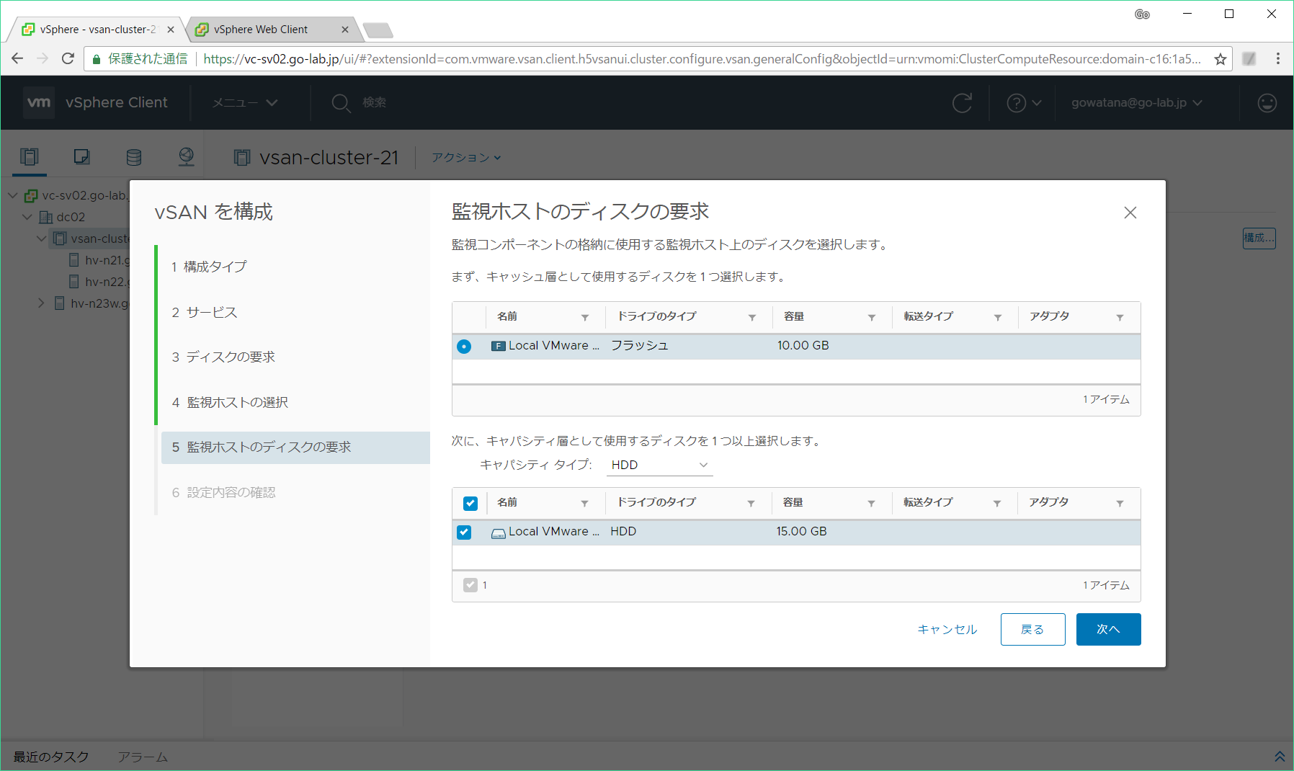Open help question mark menu

1024,103
